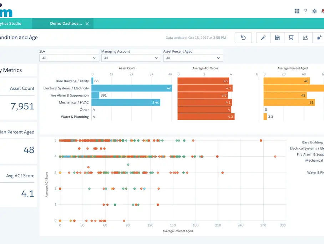Select the Demo Dashboard tab
The image size is (324, 244).
coord(65,24)
